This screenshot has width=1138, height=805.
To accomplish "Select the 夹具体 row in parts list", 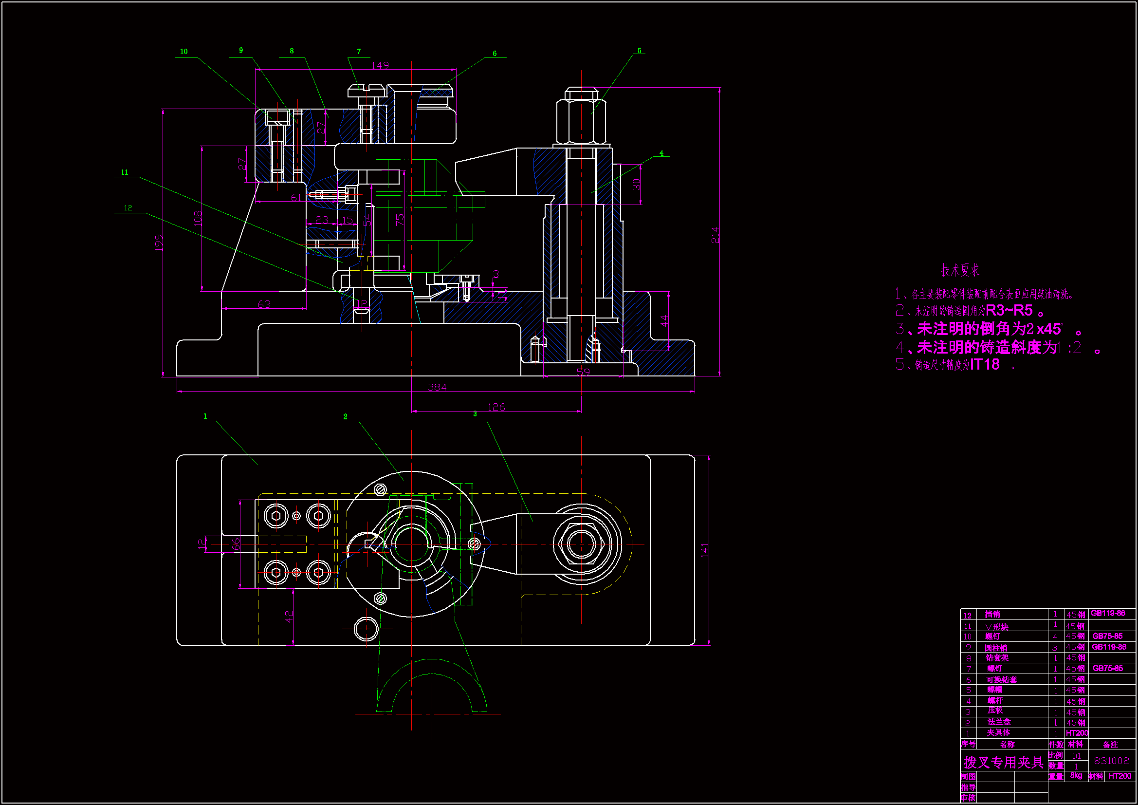I will point(998,732).
